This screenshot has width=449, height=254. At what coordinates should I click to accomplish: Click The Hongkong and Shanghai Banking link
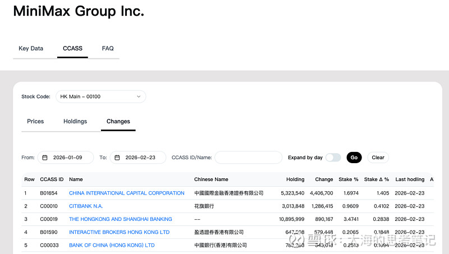coord(120,219)
